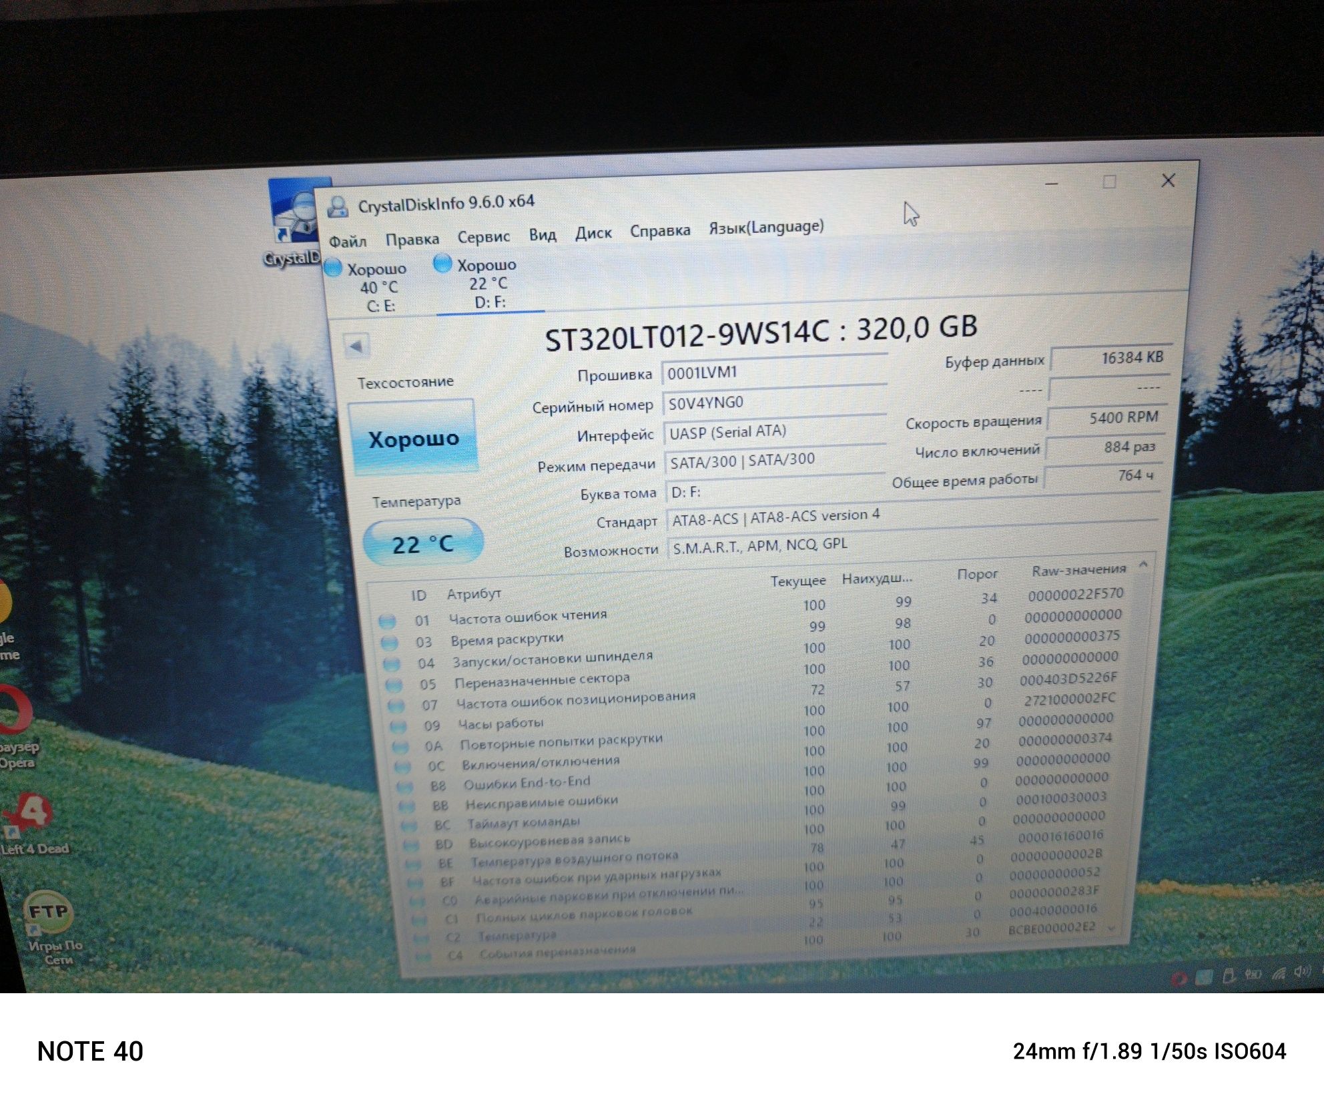Click the status icon of row BC Таймаут команды
Image resolution: width=1324 pixels, height=1110 pixels.
point(410,826)
